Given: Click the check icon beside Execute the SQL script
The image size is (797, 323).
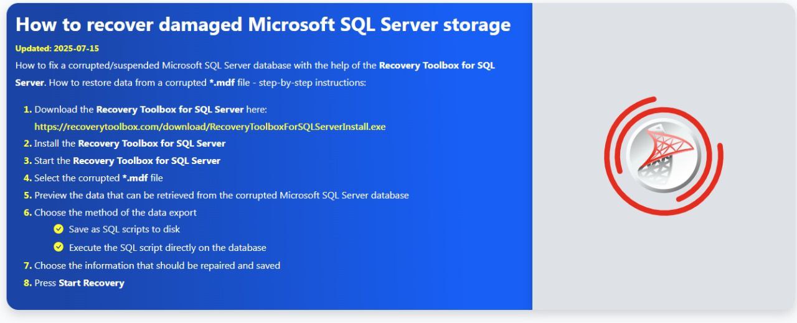Looking at the screenshot, I should [59, 247].
